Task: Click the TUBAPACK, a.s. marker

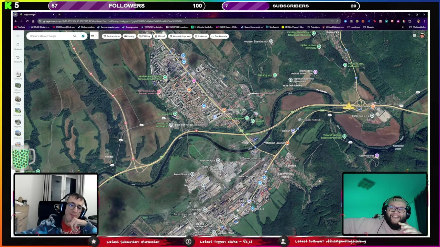Action: [x=218, y=160]
